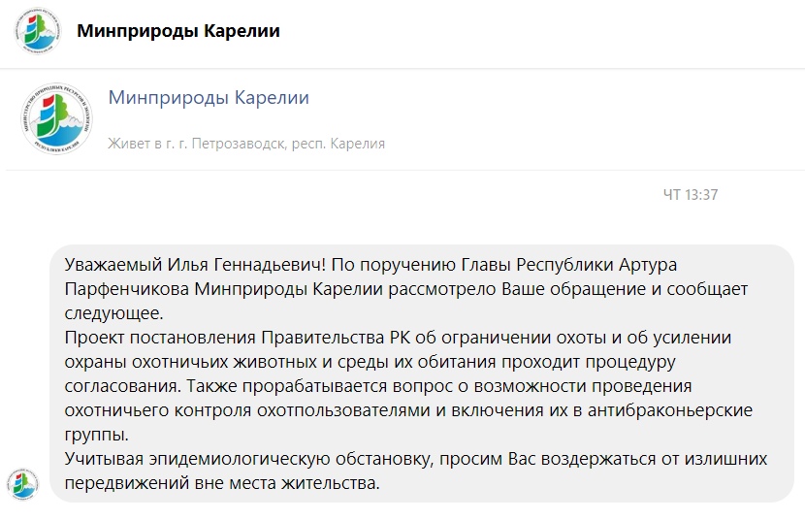Click the small ministry logo in the header

tap(37, 31)
